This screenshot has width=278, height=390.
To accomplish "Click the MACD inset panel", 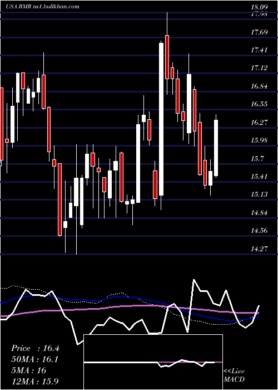I will (153, 362).
